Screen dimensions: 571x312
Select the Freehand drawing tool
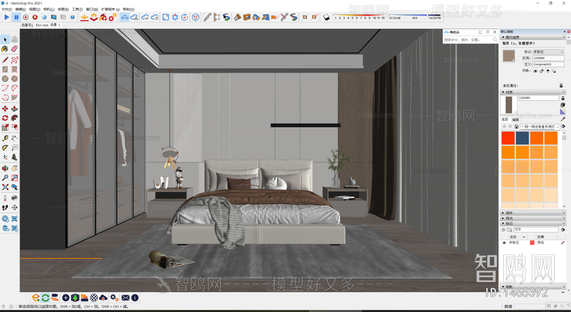(14, 60)
